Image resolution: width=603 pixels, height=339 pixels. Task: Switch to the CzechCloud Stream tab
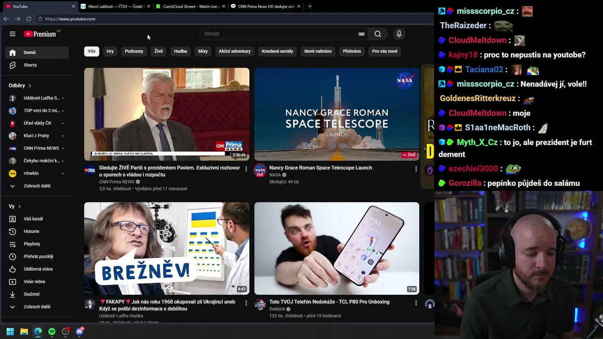click(190, 7)
